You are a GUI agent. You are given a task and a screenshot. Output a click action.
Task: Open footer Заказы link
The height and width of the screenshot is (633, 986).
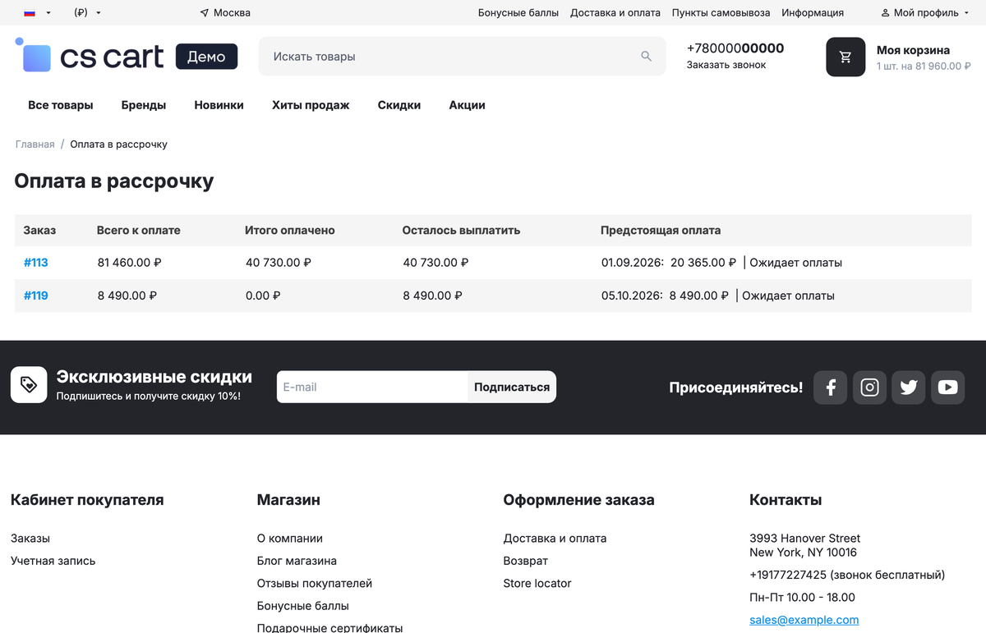(30, 539)
